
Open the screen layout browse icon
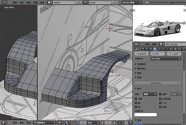click(50, 2)
